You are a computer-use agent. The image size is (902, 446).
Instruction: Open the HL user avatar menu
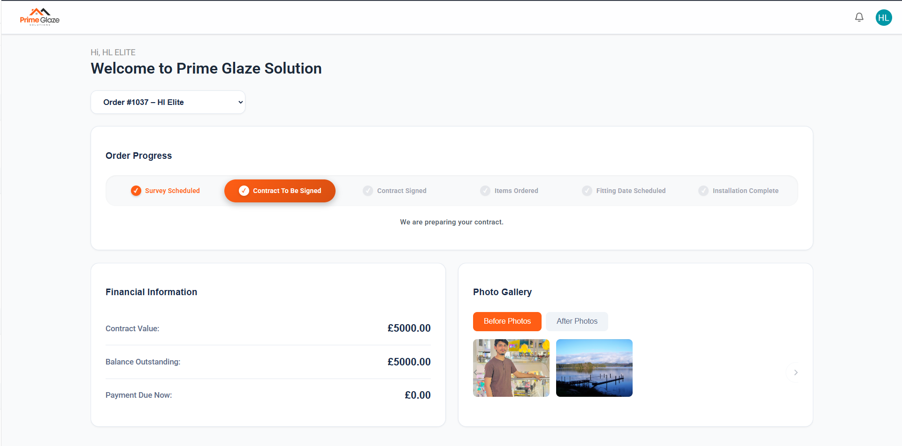coord(884,18)
